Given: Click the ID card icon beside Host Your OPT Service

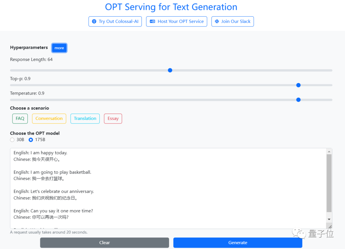Looking at the screenshot, I should tap(152, 21).
